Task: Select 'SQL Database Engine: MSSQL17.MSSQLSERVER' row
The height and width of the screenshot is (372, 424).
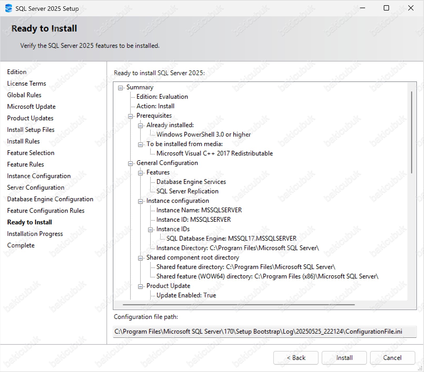Action: (x=231, y=239)
